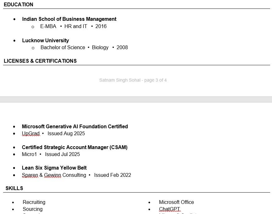Viewport: 272px width, 214px height.
Task: Click the Issued Aug 2025 text
Action: point(66,134)
